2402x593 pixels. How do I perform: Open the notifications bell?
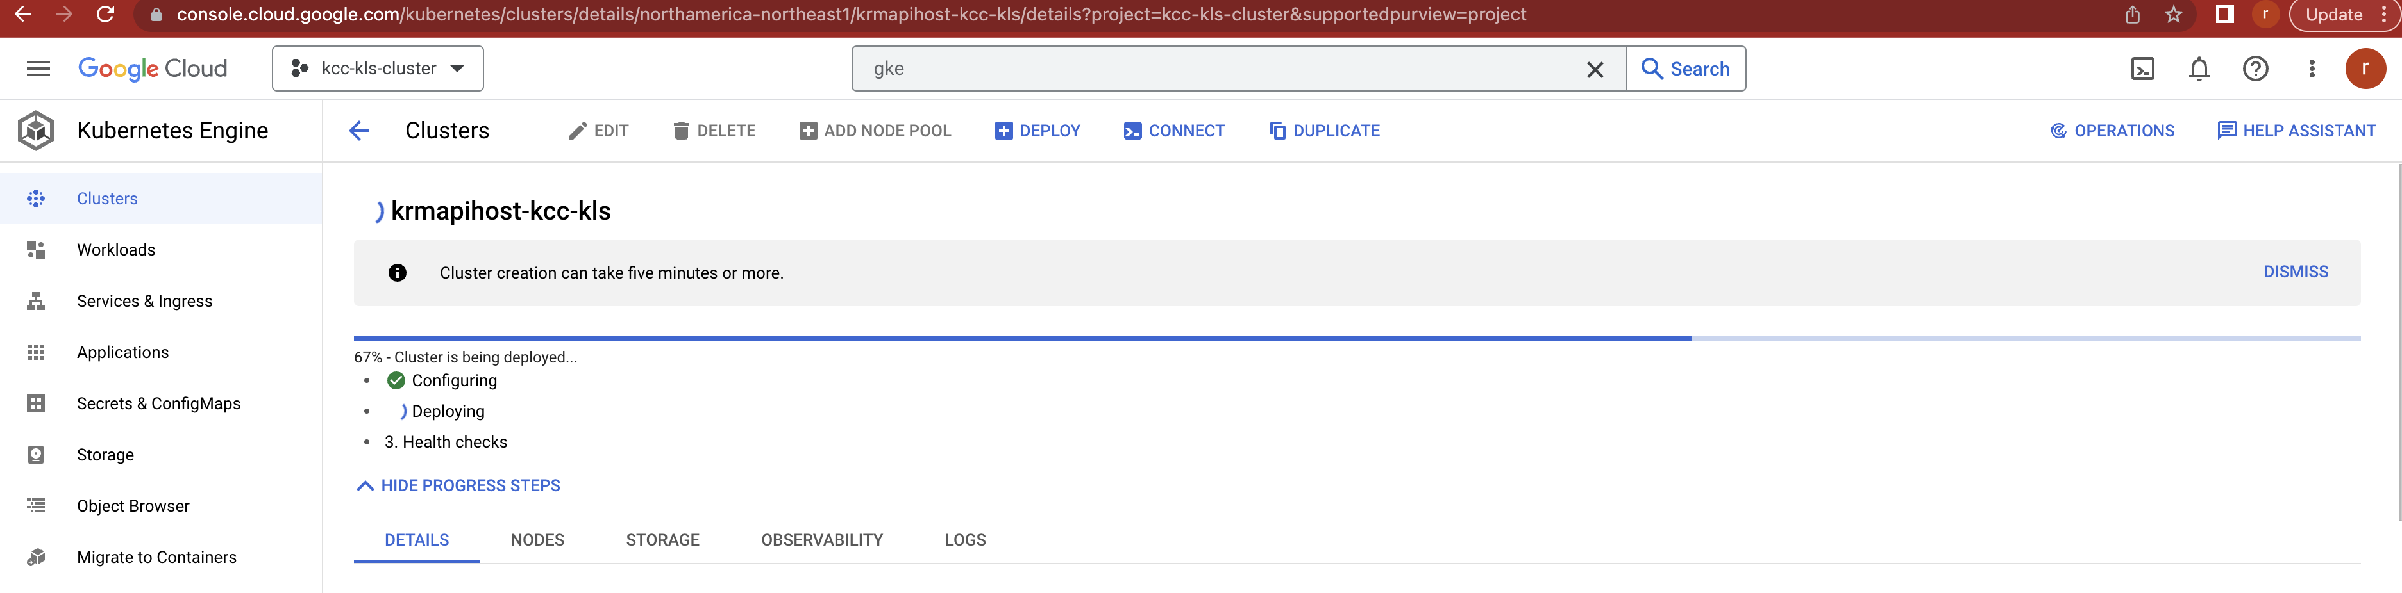point(2199,68)
